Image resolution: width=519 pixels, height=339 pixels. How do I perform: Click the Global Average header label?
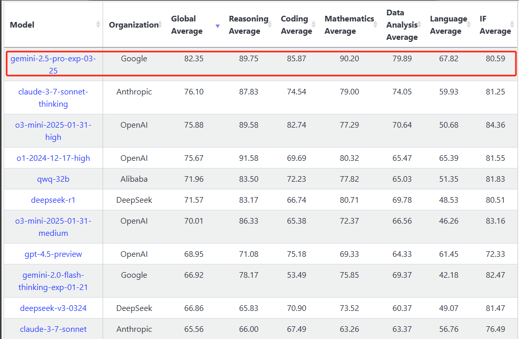click(187, 25)
